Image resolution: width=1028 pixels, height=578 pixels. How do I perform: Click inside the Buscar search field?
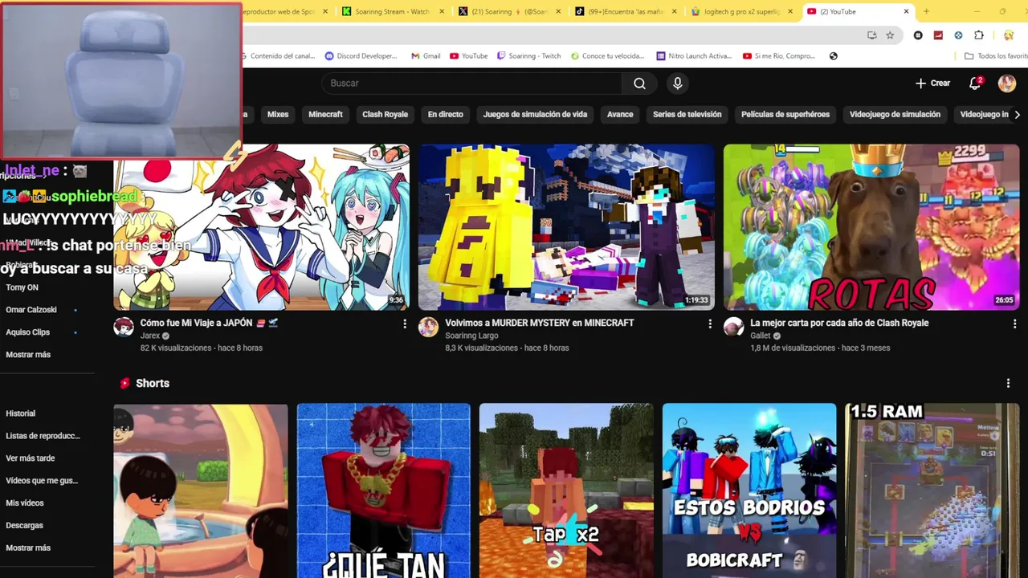click(x=474, y=83)
